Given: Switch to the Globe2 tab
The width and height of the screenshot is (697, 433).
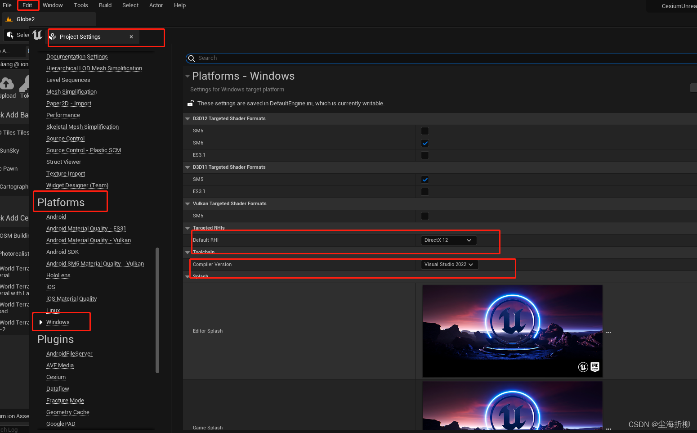Looking at the screenshot, I should (49, 19).
